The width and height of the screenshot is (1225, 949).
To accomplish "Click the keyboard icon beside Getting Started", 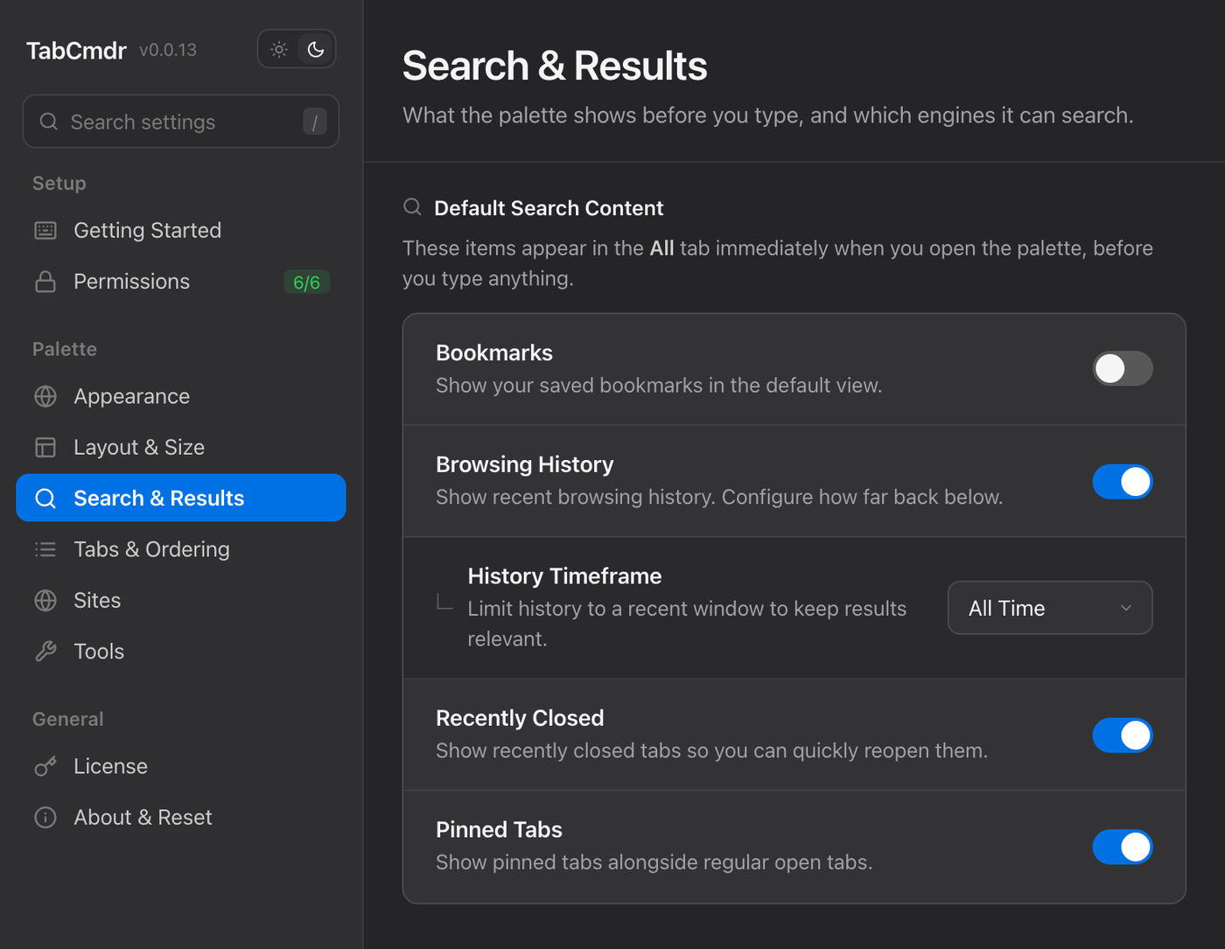I will point(45,230).
